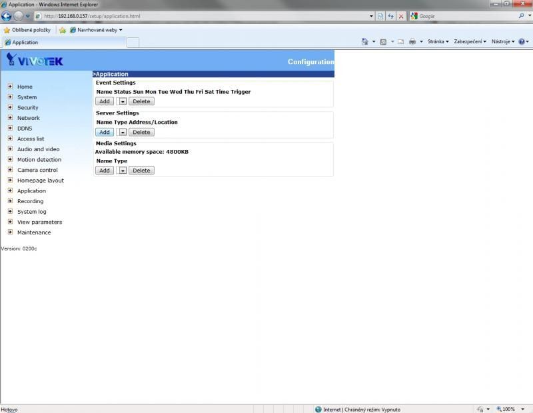533x413 pixels.
Task: Click the blue Help question mark icon
Action: (x=522, y=41)
